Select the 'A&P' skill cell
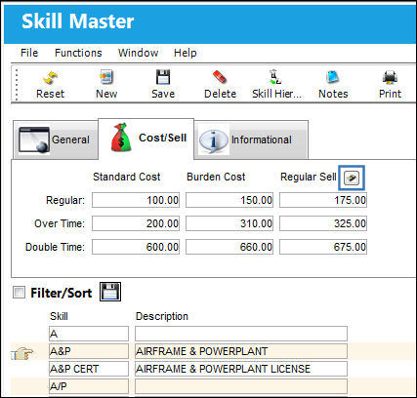The image size is (417, 398). (x=89, y=351)
